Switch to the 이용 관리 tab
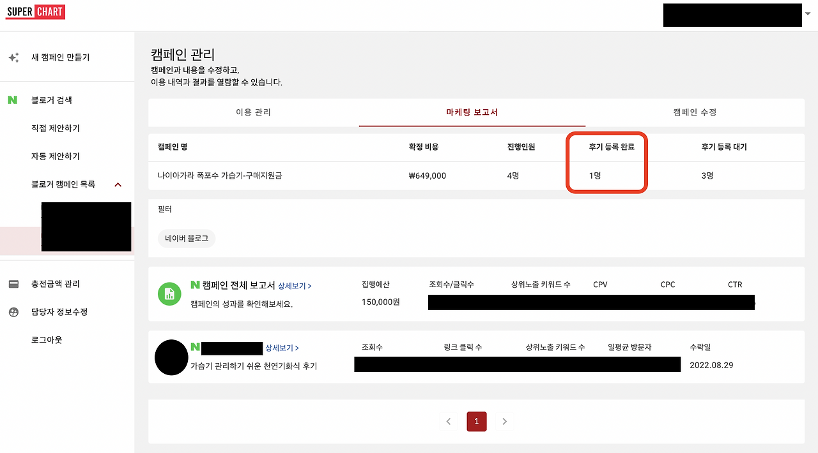 click(253, 112)
